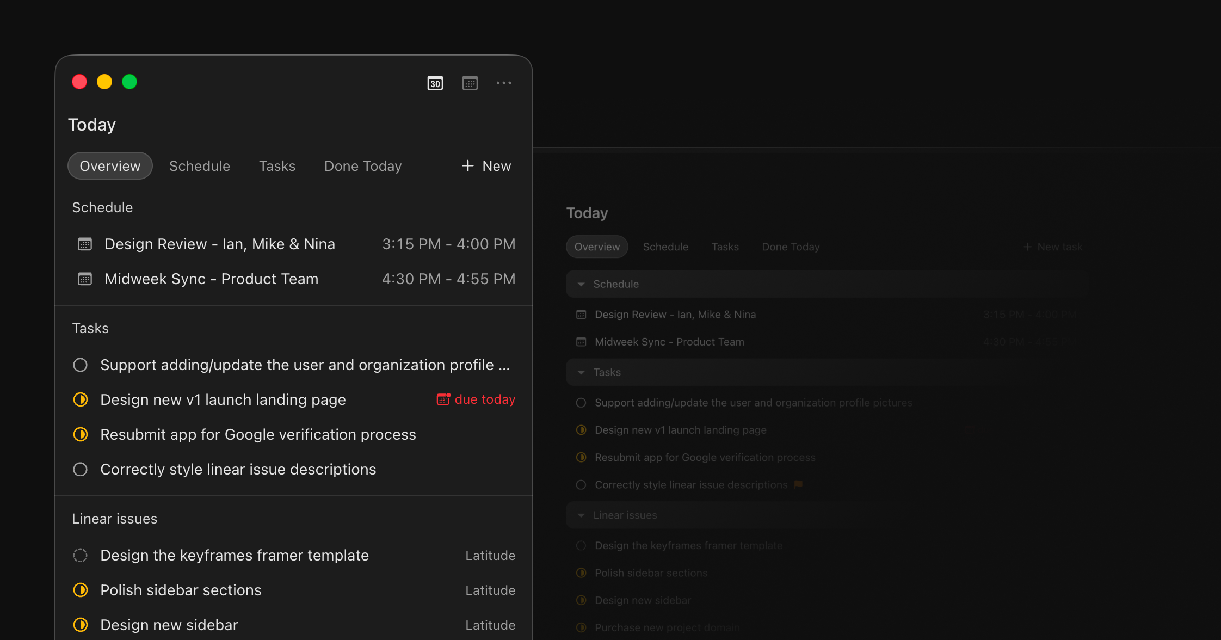1221x640 pixels.
Task: Select Tasks tab in background window
Action: 725,247
